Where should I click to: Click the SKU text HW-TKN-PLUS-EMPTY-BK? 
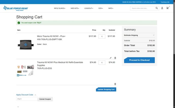pos(49,39)
